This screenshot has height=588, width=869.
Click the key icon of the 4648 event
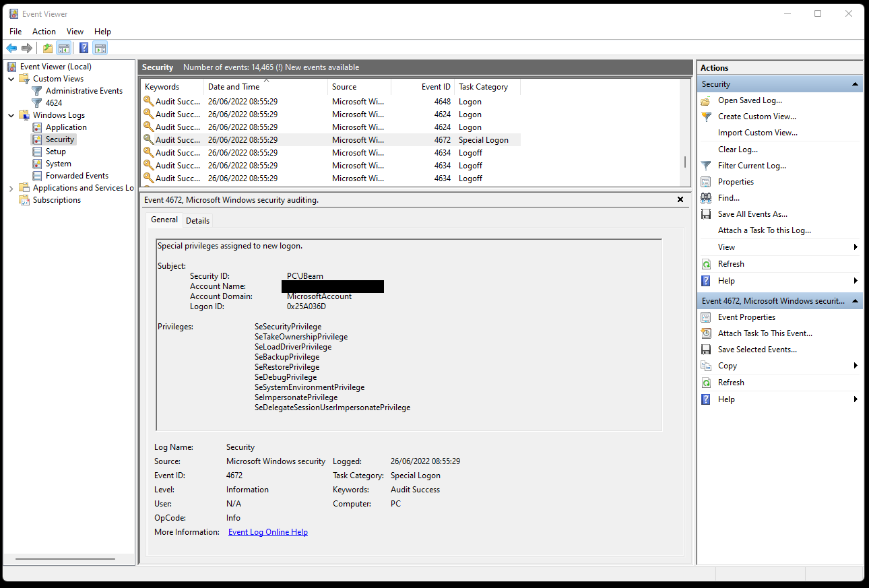(x=148, y=102)
